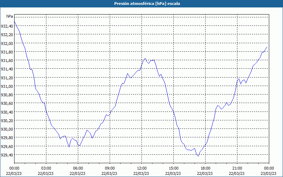Click the 930,40 y-axis label
The width and height of the screenshot is (283, 177).
pyautogui.click(x=7, y=112)
